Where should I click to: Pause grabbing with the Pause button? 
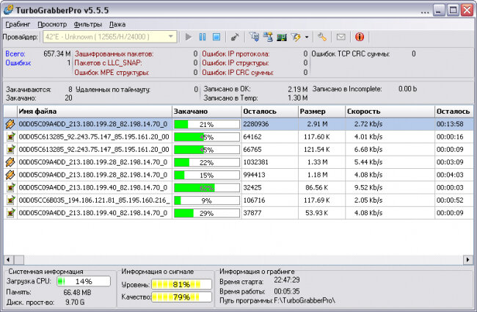coord(203,37)
